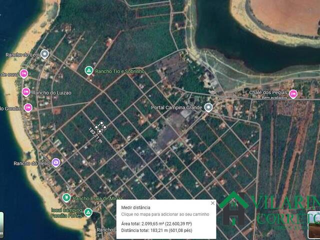Open the Rancho Tio e Sobrinho campground marker
Viewport: 320px width, 240px height.
[89, 71]
